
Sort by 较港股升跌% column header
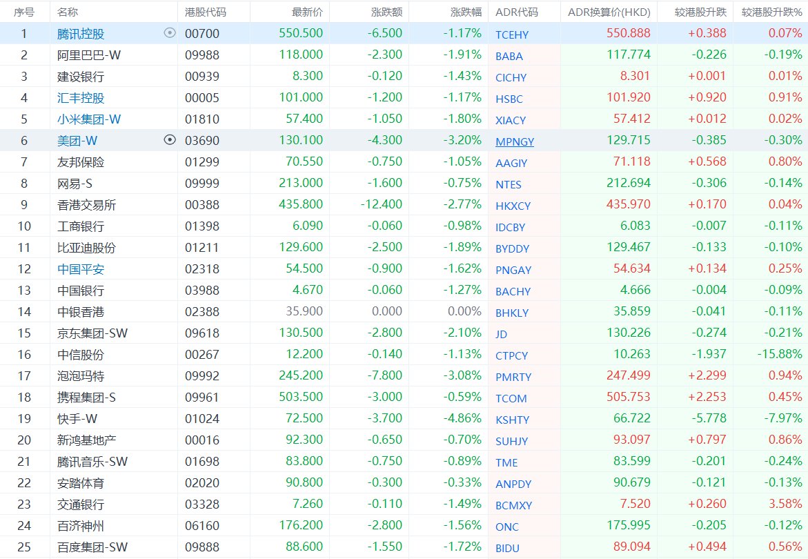pyautogui.click(x=771, y=12)
